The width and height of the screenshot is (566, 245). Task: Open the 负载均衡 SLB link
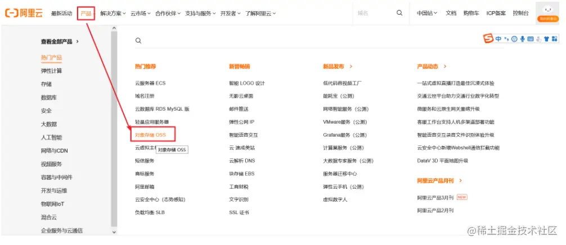tap(150, 212)
